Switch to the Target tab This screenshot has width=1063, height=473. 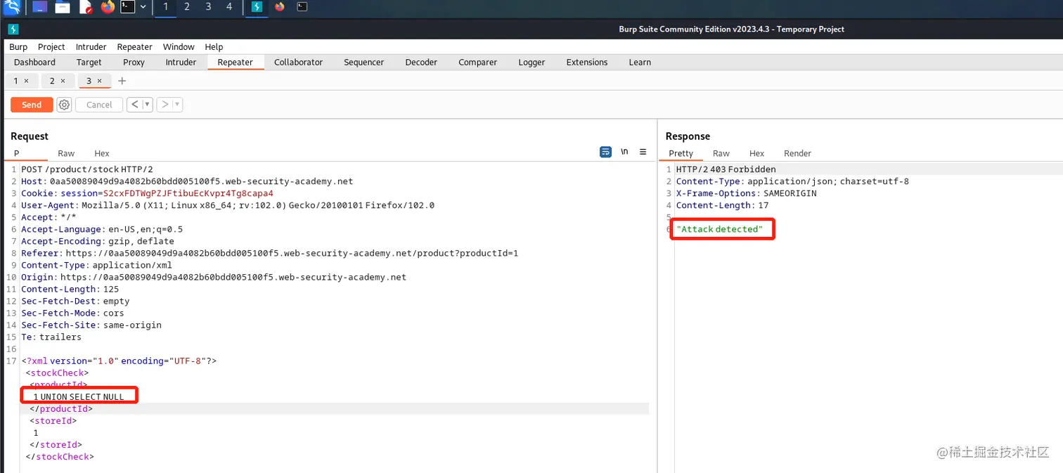pos(89,62)
